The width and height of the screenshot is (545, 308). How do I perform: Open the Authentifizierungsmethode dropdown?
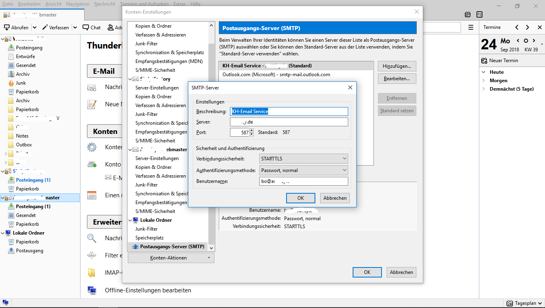[x=304, y=170]
